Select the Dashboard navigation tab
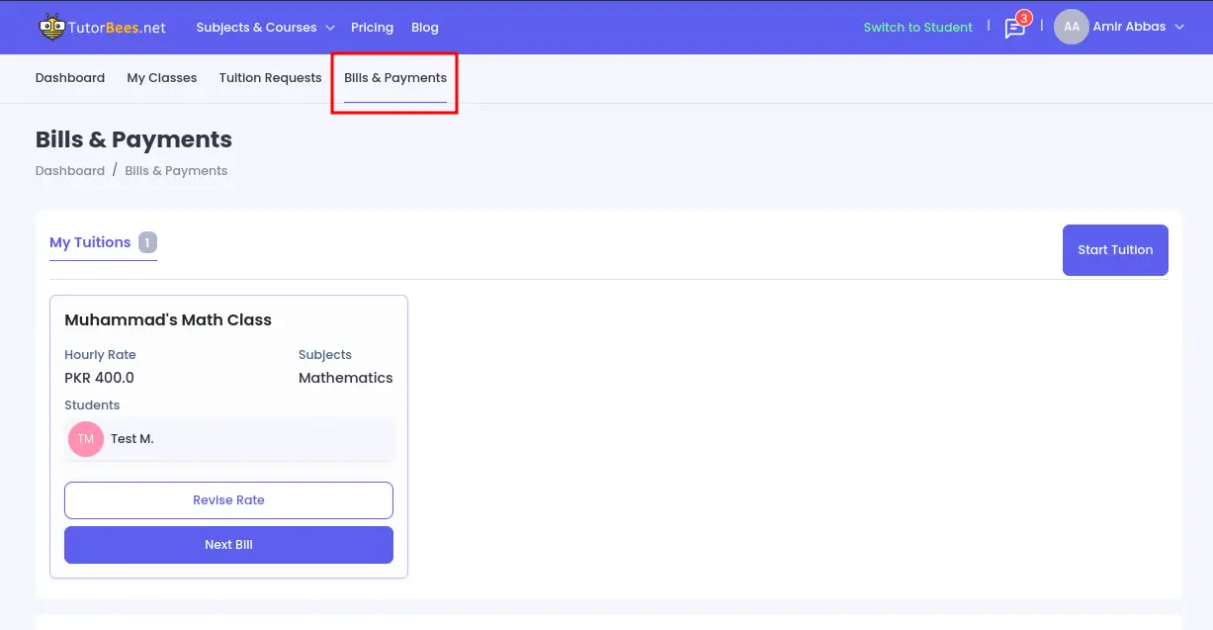 (x=70, y=78)
